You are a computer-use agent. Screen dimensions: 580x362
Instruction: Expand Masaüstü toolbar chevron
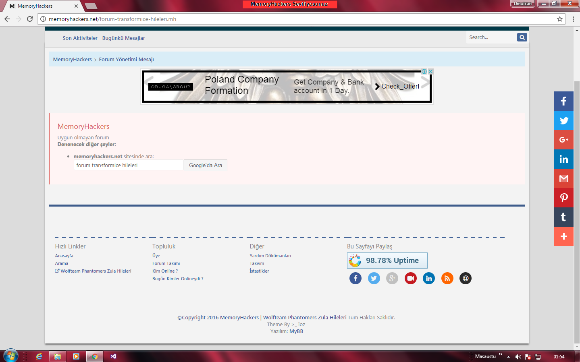501,355
